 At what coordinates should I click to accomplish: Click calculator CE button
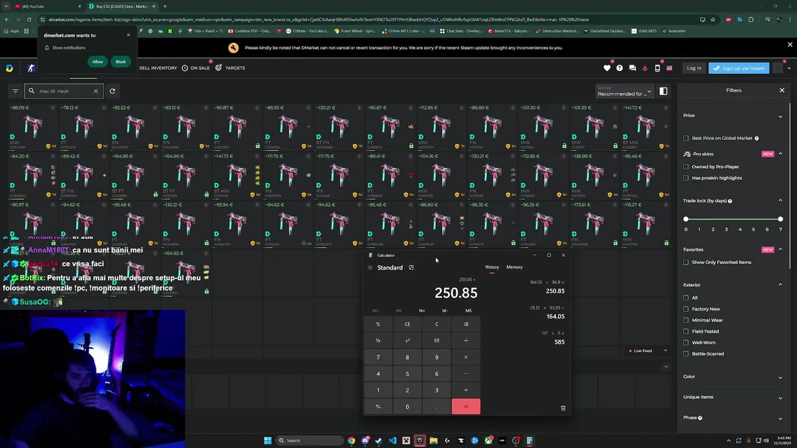pyautogui.click(x=407, y=324)
